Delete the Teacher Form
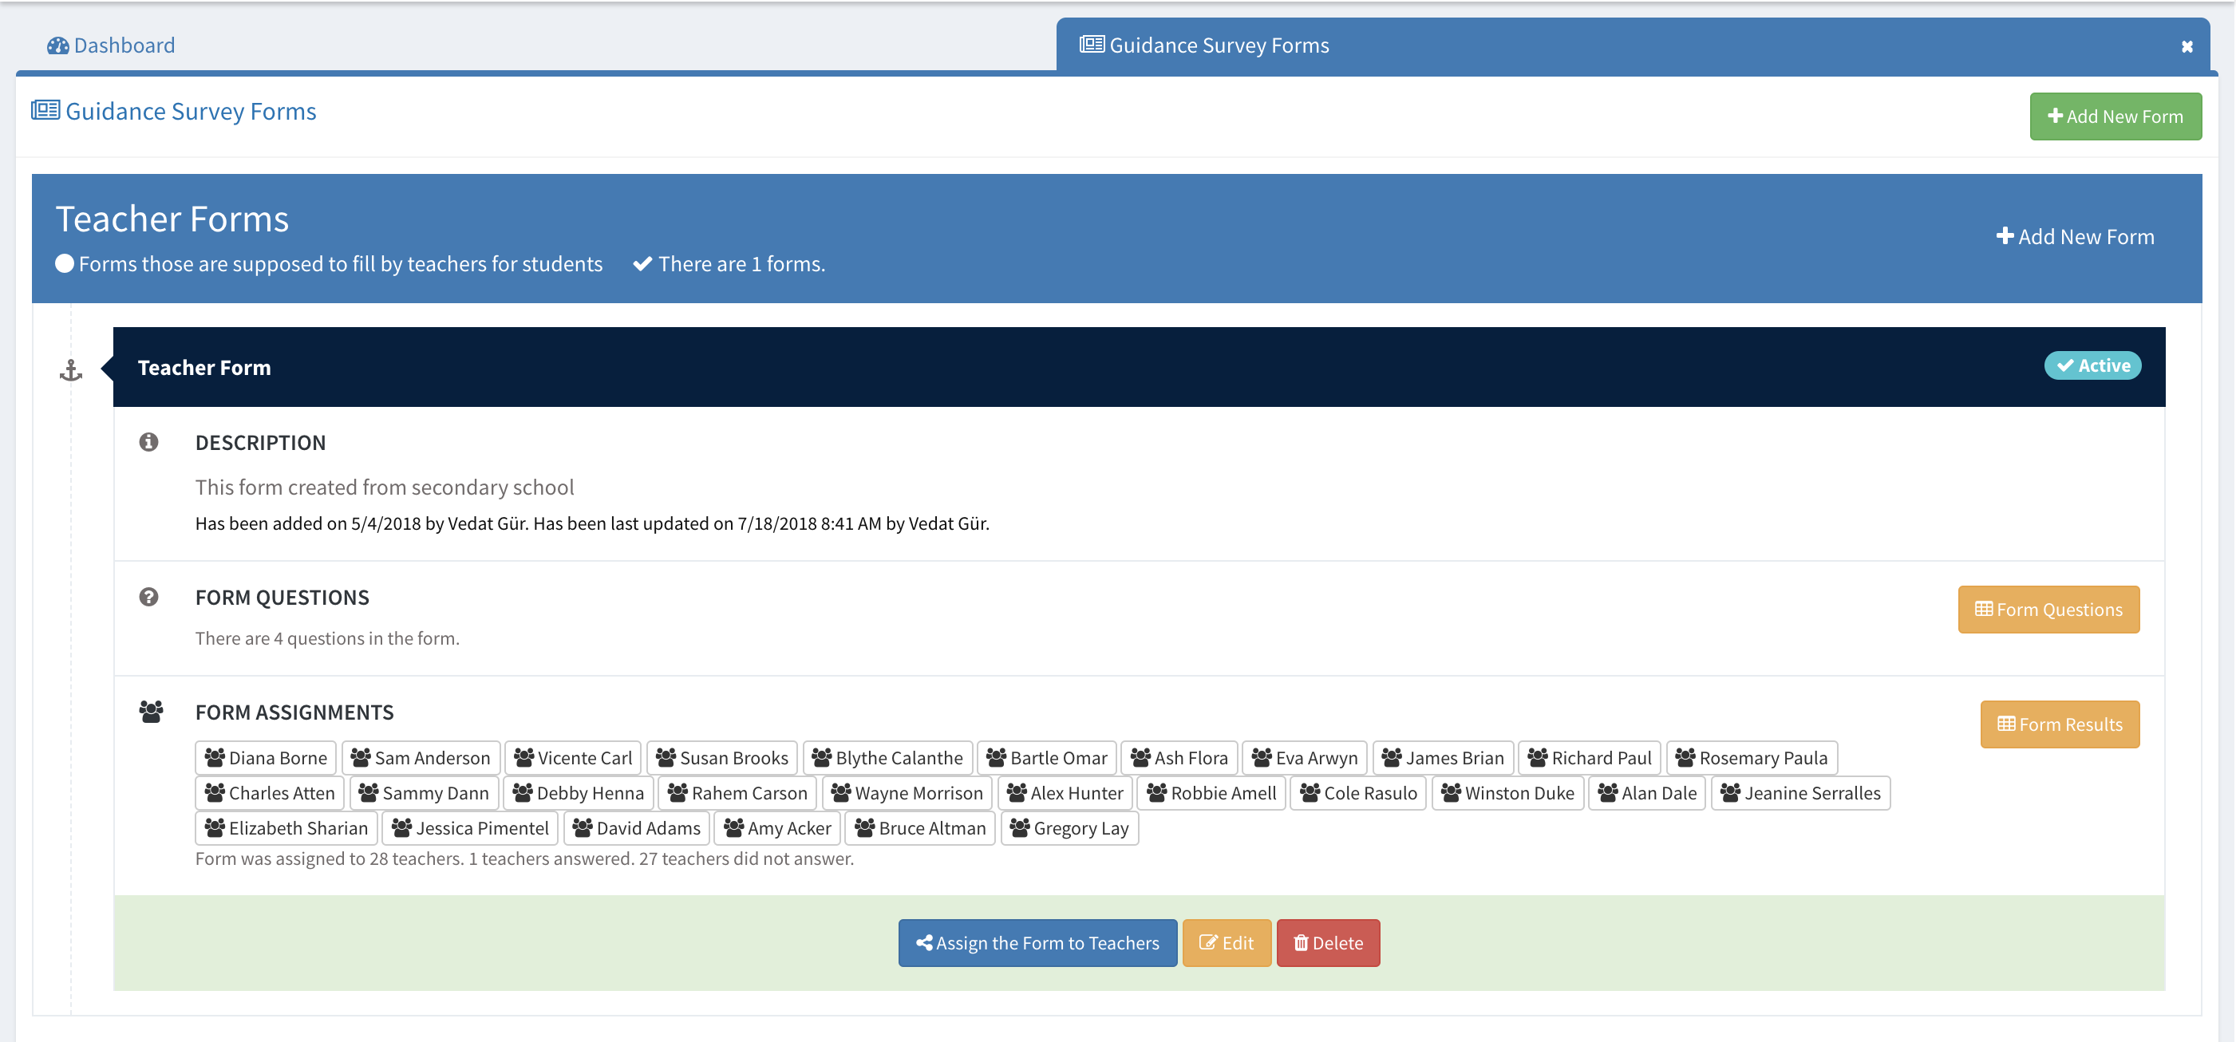Image resolution: width=2236 pixels, height=1042 pixels. (x=1327, y=942)
